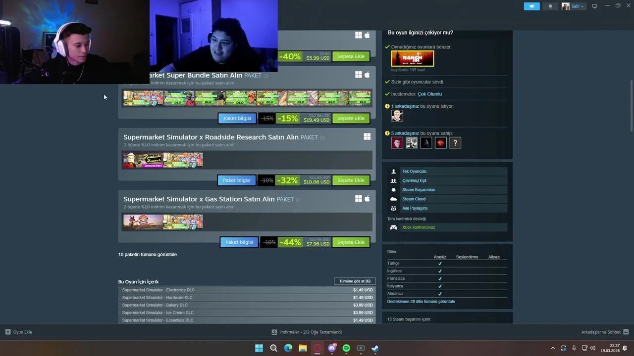Open Supermarket Simulator - Ice Cream DLC row

(246, 313)
